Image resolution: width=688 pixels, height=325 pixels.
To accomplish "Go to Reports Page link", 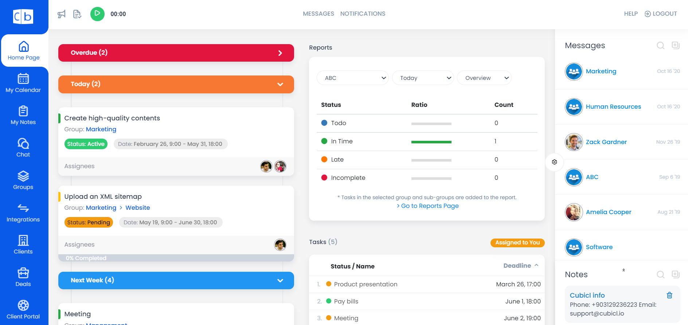I will (x=427, y=206).
